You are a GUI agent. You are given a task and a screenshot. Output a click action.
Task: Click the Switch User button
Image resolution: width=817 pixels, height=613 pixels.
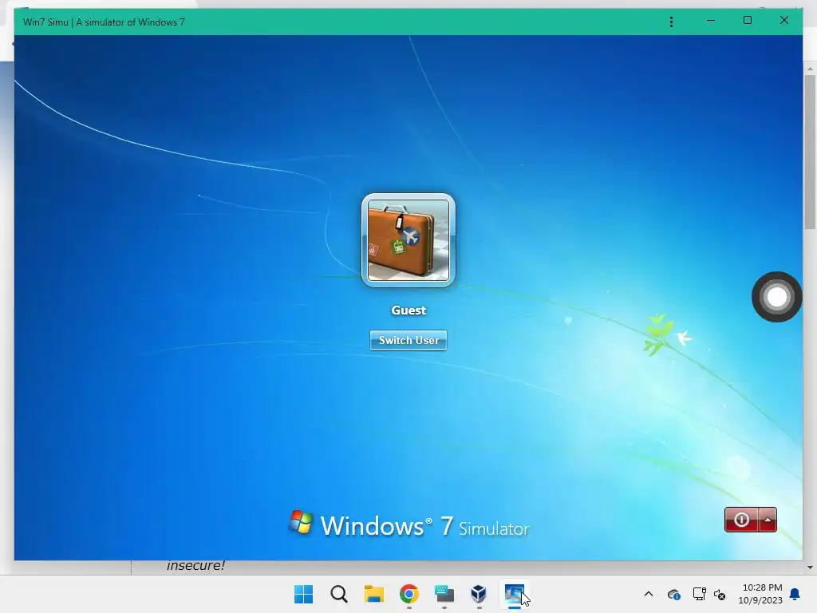click(408, 340)
